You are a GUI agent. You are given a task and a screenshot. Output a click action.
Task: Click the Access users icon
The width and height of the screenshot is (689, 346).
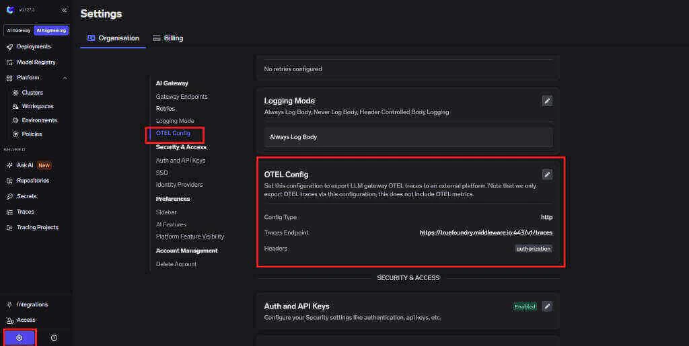coord(9,320)
